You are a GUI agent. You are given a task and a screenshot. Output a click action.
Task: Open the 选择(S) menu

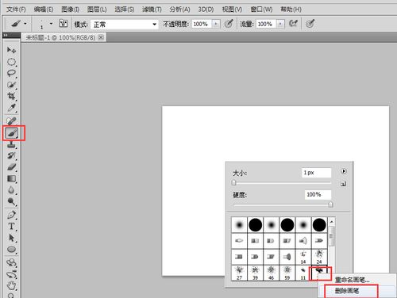[x=125, y=10]
